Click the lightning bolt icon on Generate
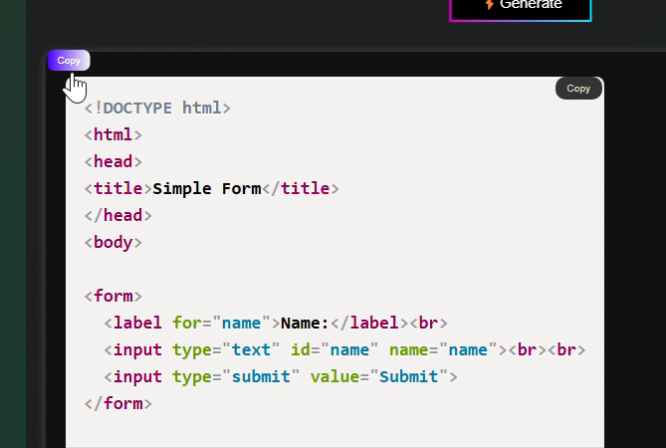666x448 pixels. coord(489,4)
